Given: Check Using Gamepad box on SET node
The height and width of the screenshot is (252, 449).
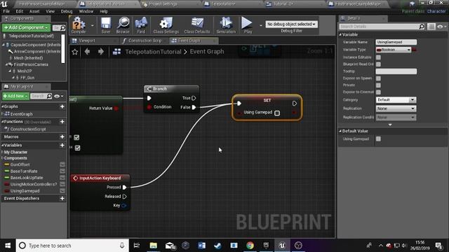Looking at the screenshot, I should pos(277,113).
